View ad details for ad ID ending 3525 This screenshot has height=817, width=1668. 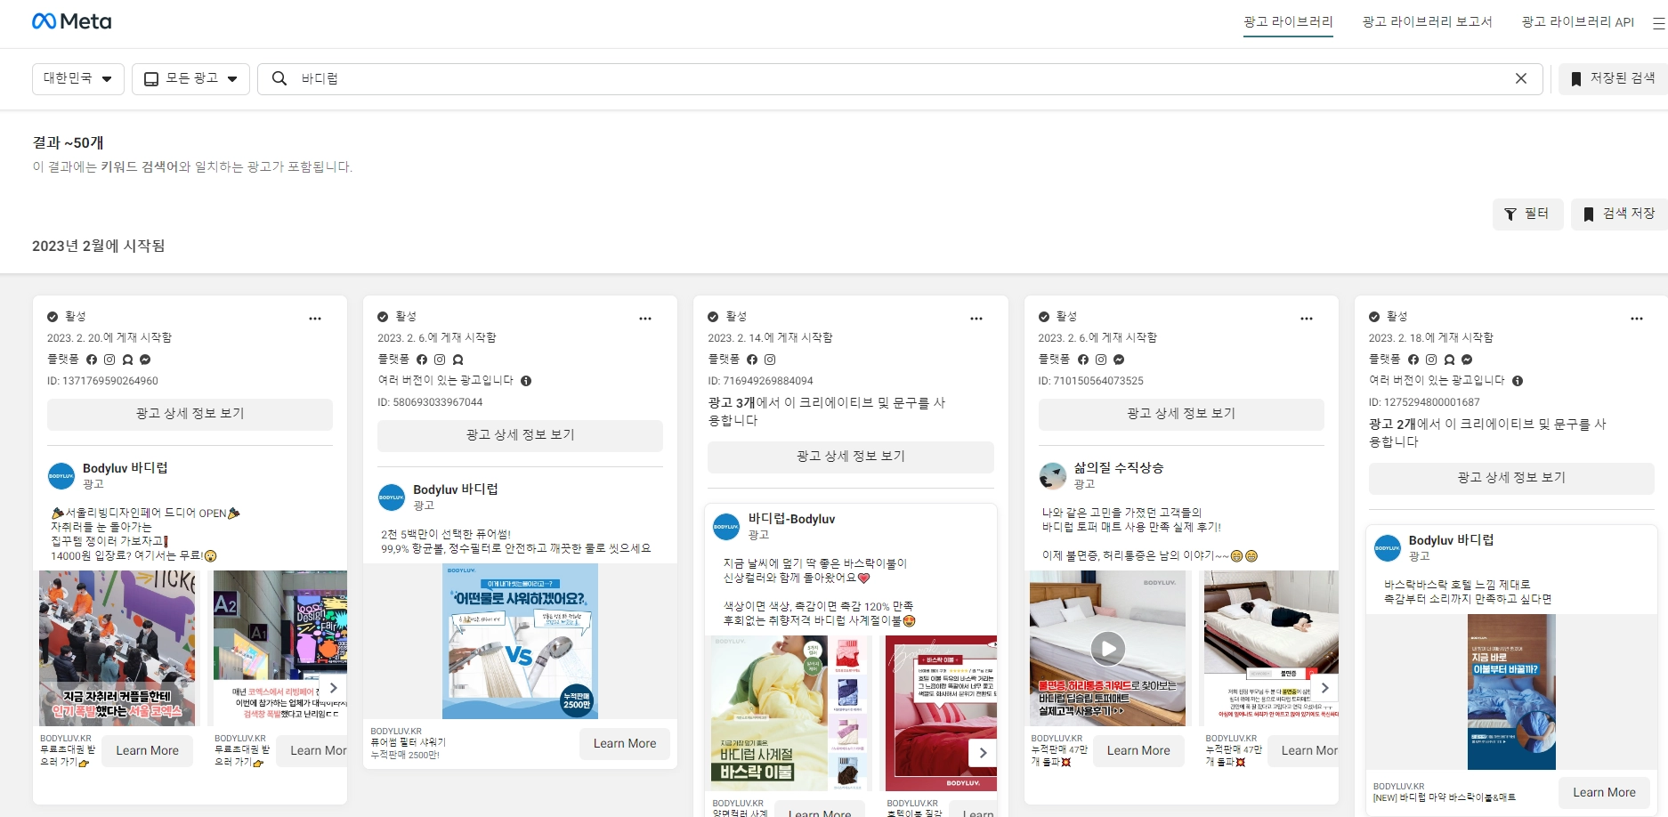[x=1181, y=414]
